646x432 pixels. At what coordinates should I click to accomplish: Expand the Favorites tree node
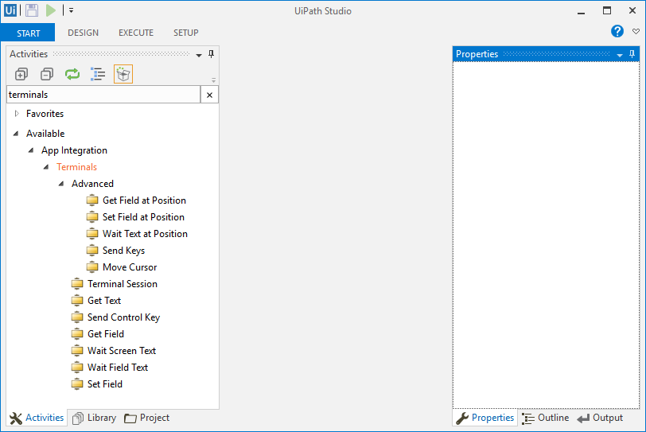point(17,114)
